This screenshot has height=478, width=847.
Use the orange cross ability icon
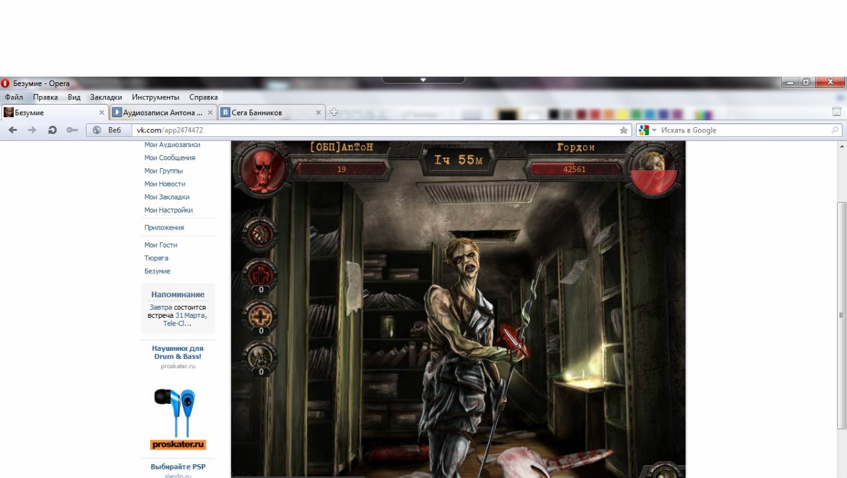coord(260,316)
